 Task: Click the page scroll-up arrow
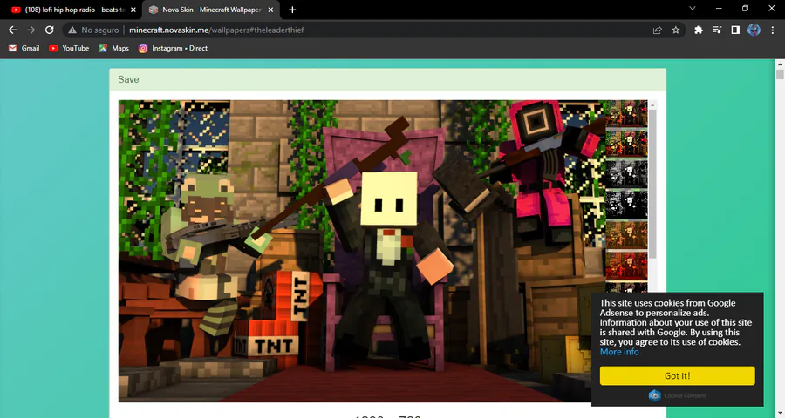point(780,64)
